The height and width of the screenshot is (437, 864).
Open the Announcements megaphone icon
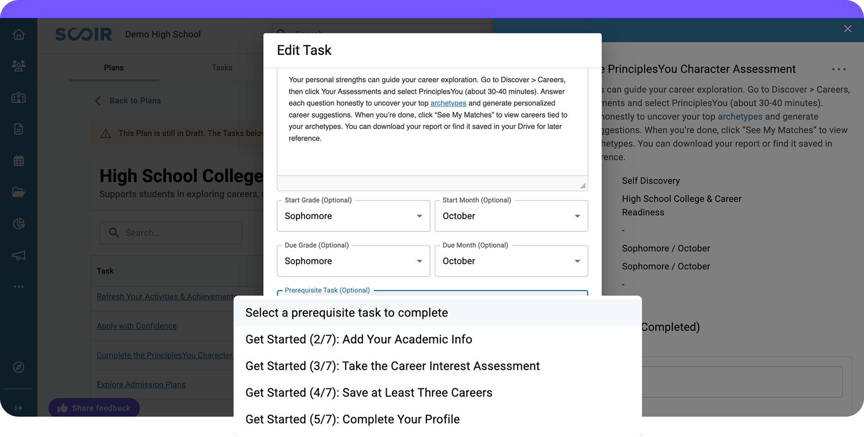tap(19, 255)
